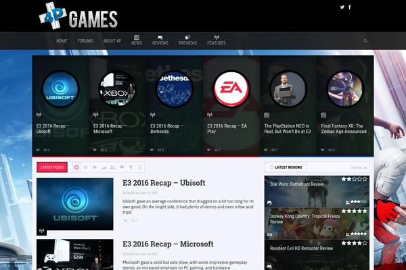
Task: Open the News section
Action: [137, 40]
